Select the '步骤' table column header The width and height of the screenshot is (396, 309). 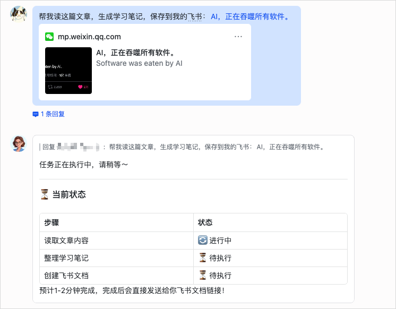point(51,222)
